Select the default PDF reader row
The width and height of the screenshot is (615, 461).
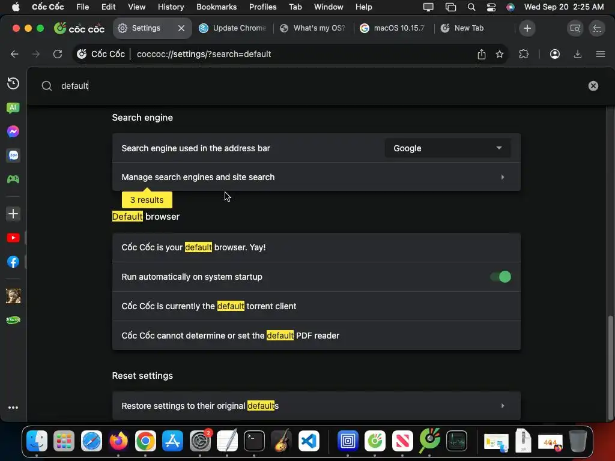pyautogui.click(x=316, y=336)
